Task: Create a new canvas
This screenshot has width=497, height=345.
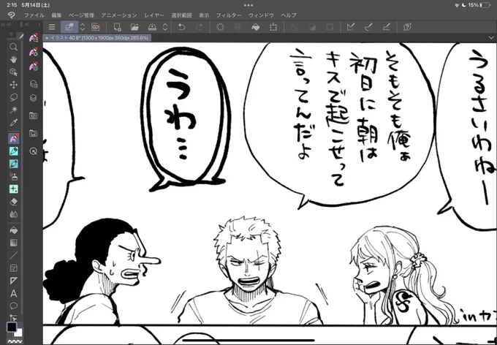Action: tap(117, 27)
